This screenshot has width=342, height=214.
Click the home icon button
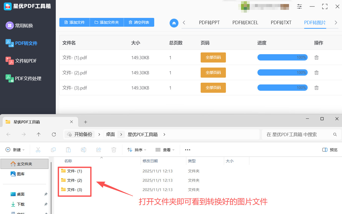[x=174, y=23]
